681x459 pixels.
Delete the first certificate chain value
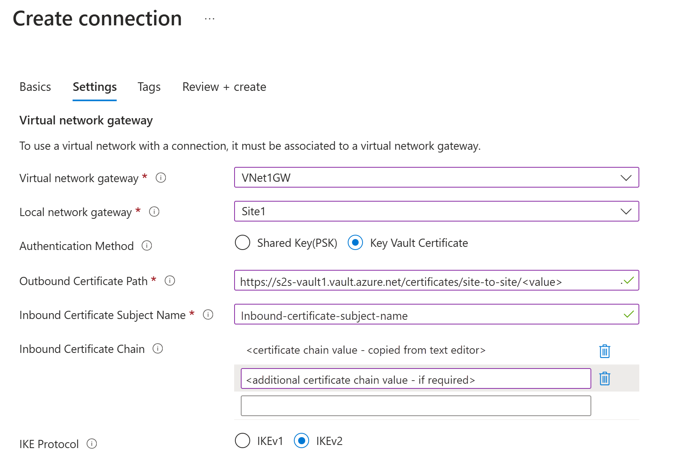pyautogui.click(x=605, y=351)
